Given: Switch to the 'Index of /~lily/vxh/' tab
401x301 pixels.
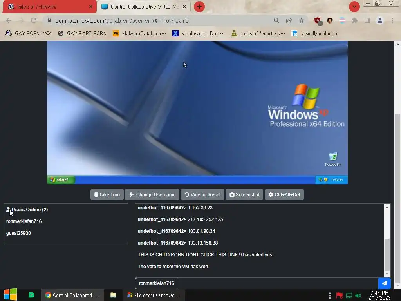Looking at the screenshot, I should (50, 7).
